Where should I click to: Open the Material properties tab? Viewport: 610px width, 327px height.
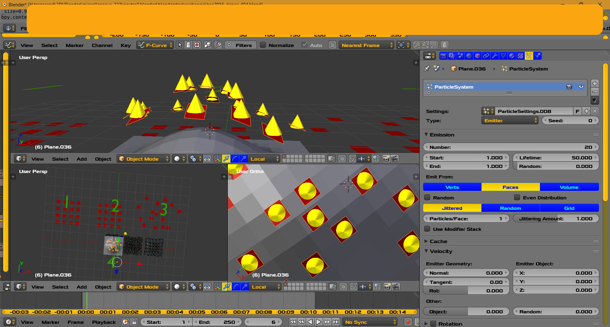[512, 56]
